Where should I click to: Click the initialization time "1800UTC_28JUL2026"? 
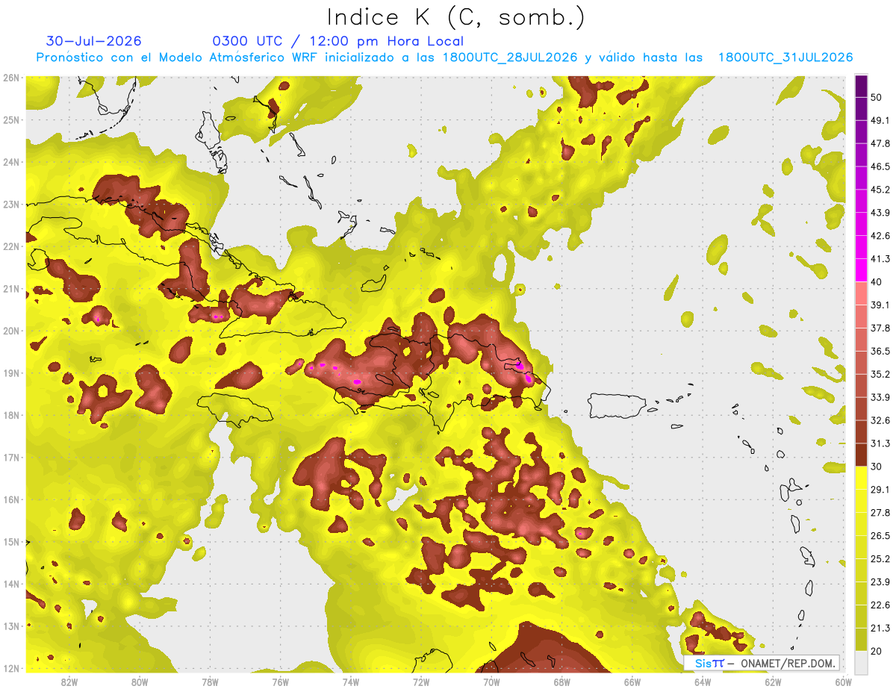point(510,57)
